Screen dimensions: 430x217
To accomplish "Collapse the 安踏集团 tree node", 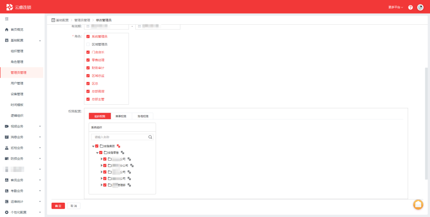I will [x=93, y=146].
